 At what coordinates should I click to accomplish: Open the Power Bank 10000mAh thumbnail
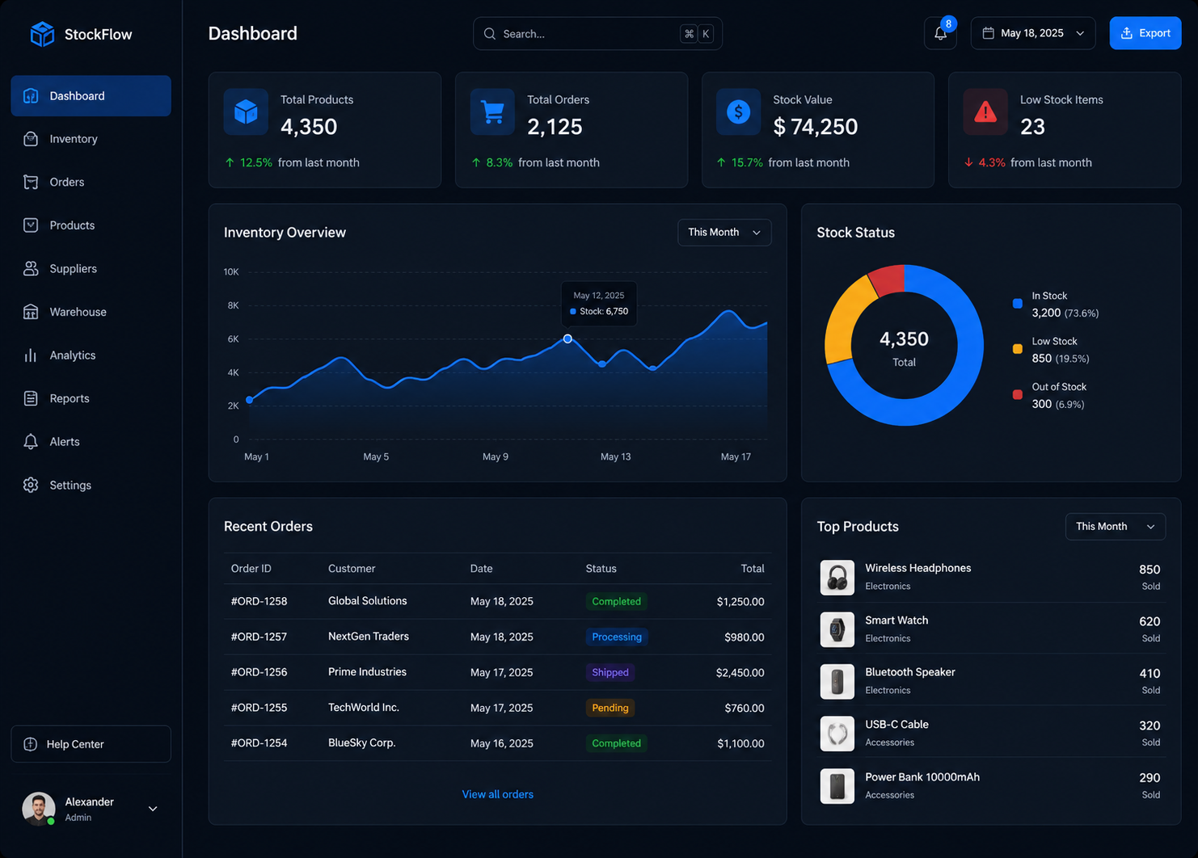pyautogui.click(x=837, y=786)
